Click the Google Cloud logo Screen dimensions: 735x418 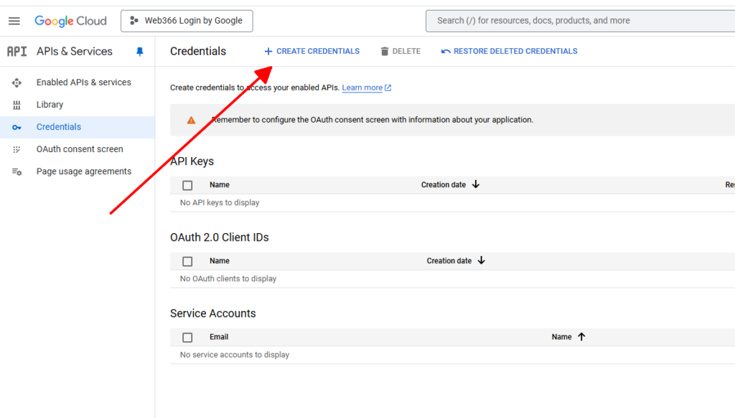pyautogui.click(x=71, y=21)
